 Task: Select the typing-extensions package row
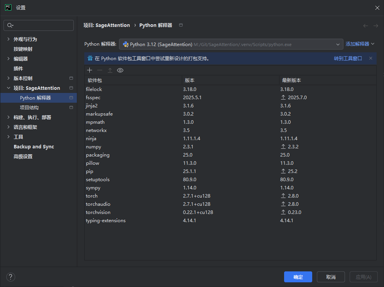pyautogui.click(x=231, y=220)
